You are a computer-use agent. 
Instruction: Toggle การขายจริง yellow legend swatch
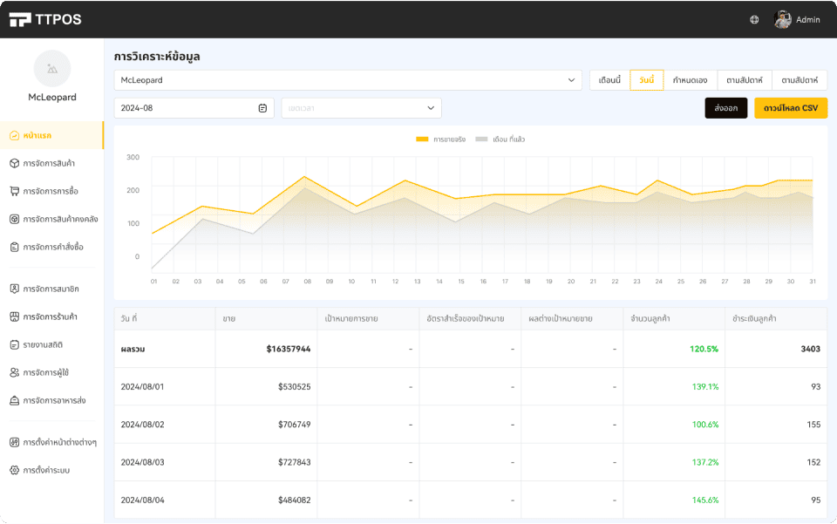tap(422, 140)
